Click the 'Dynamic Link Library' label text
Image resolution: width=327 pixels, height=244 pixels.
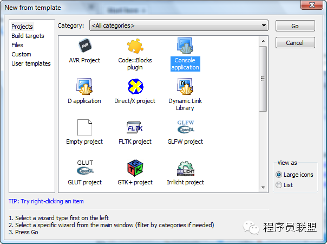click(185, 105)
